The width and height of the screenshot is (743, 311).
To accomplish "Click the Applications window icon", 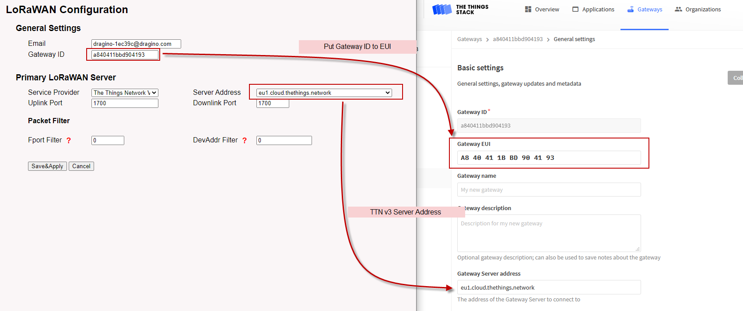I will coord(575,9).
